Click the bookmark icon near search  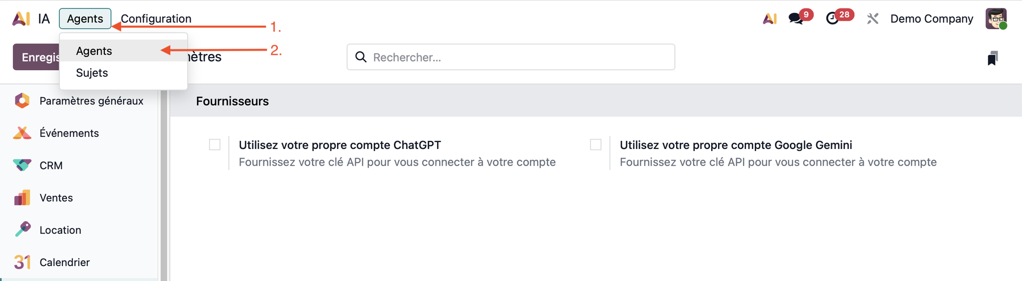coord(992,58)
